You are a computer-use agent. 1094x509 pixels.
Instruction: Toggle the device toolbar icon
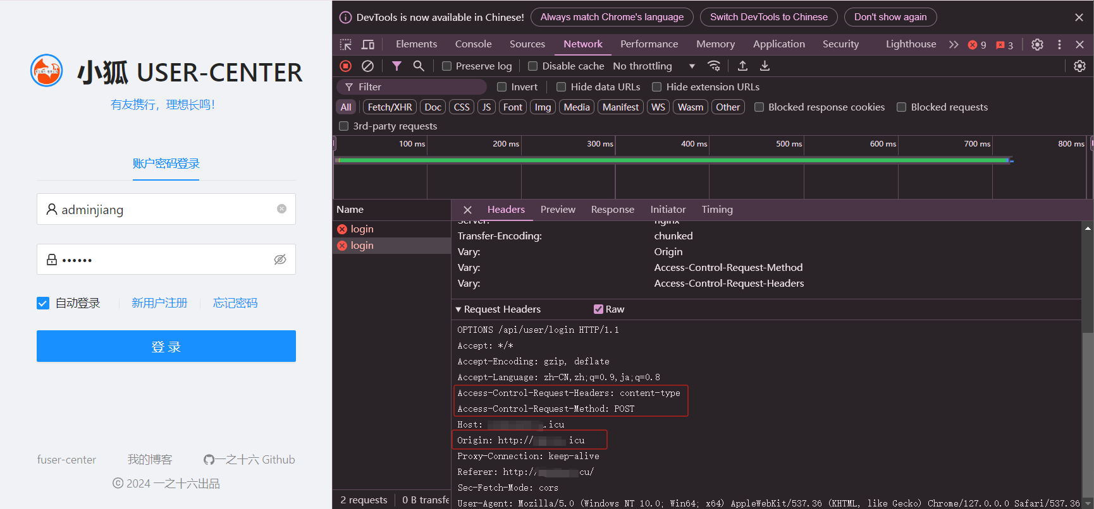(368, 44)
